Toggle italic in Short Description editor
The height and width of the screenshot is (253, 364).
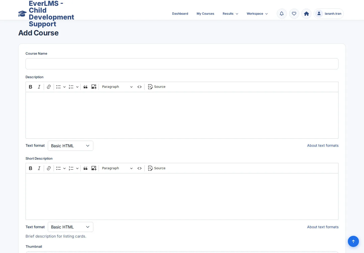click(39, 168)
